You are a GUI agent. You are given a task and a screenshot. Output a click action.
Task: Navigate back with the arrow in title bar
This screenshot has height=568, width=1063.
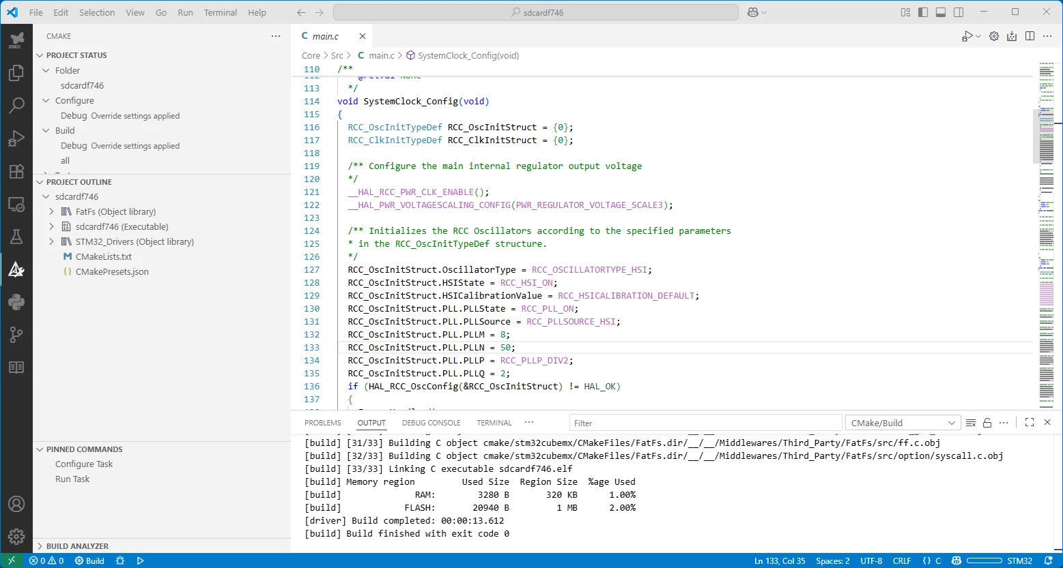click(301, 12)
